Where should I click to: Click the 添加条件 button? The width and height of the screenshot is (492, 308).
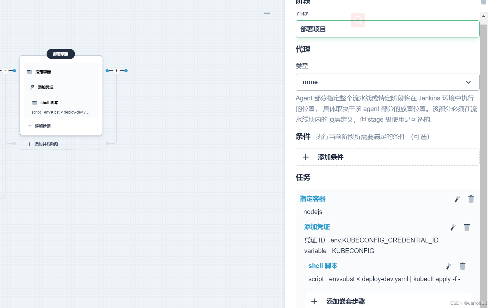[x=388, y=157]
